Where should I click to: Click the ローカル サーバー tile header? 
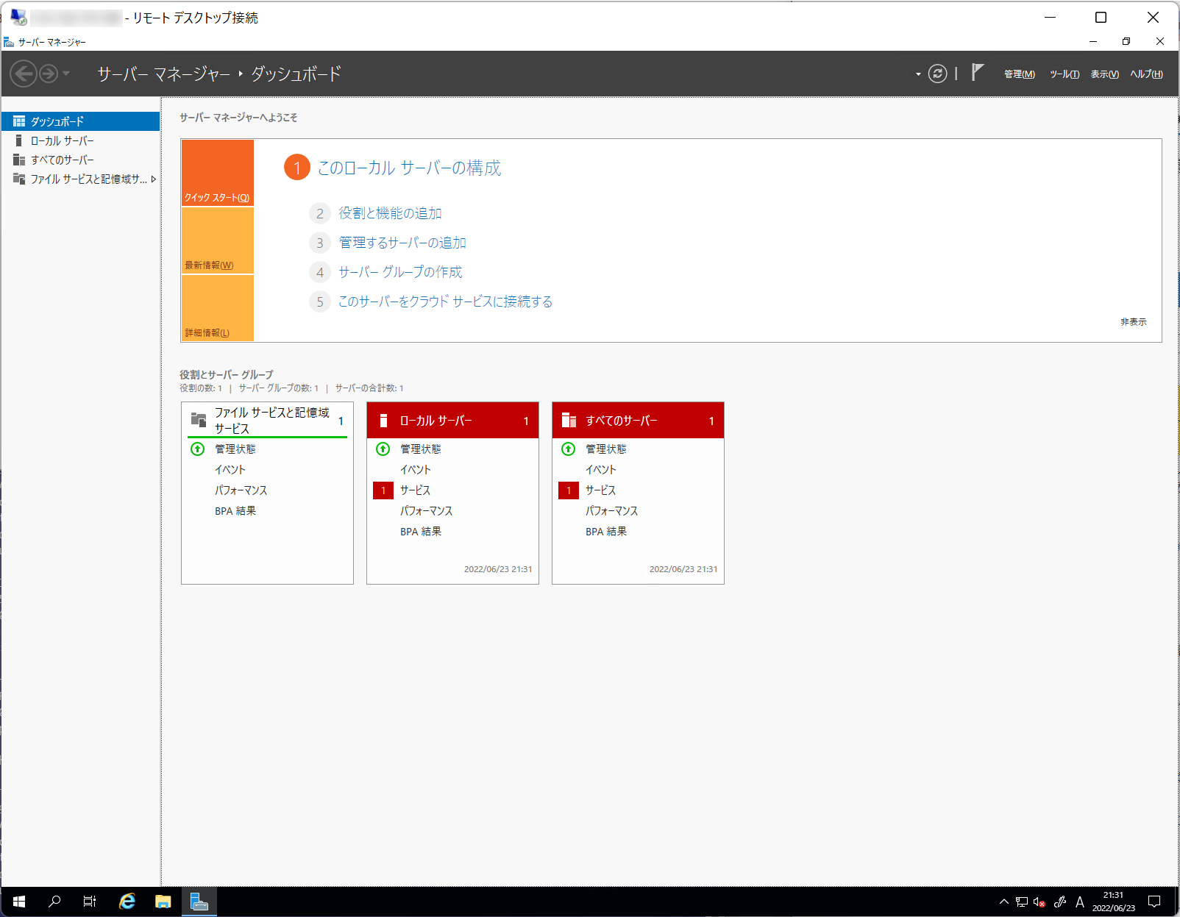pos(452,421)
